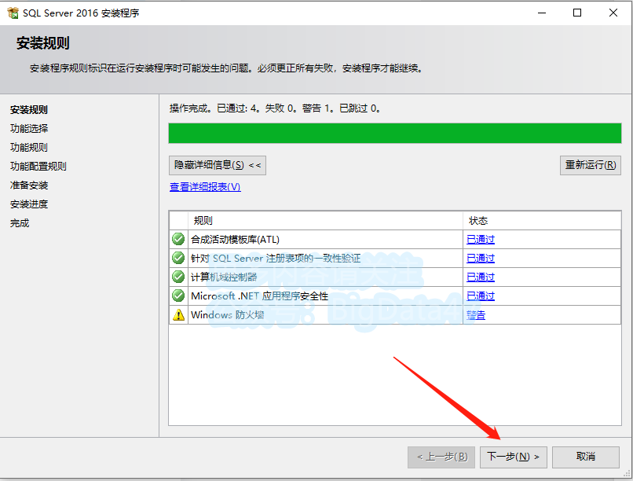Open the 查看详细报表(V) link
633x481 pixels.
click(x=205, y=187)
